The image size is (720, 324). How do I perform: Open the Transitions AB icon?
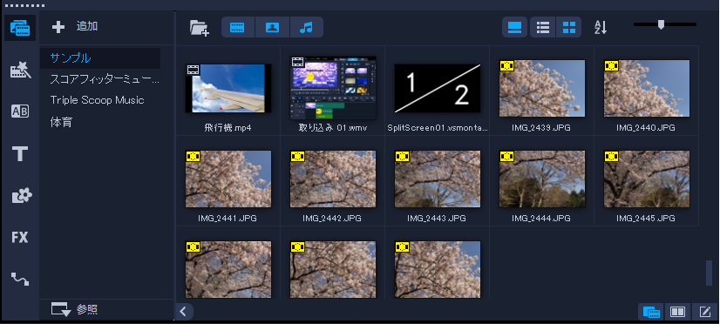pyautogui.click(x=20, y=111)
